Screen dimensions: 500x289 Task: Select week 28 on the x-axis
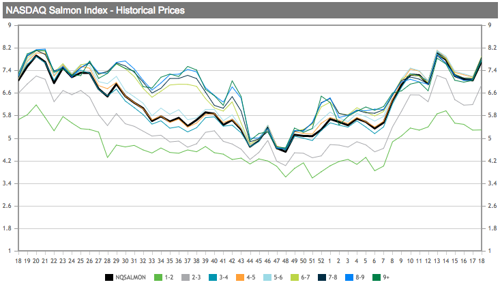107,261
